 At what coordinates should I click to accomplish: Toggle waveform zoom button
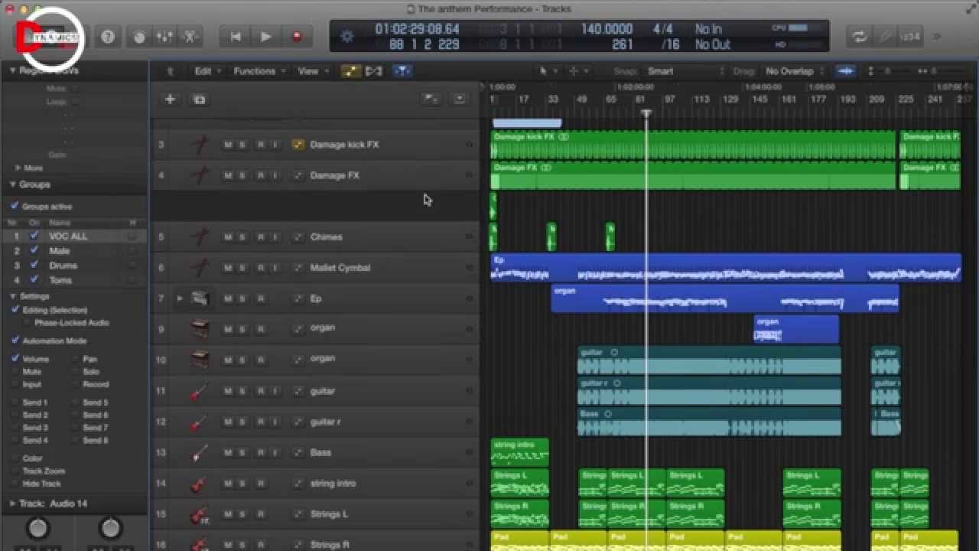(x=845, y=71)
